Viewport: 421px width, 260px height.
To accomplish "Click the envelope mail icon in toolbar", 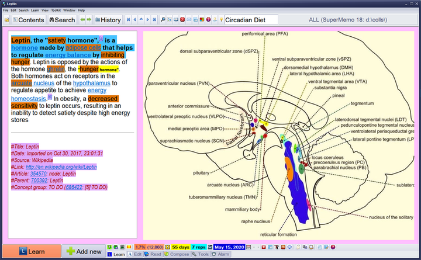I will 189,20.
